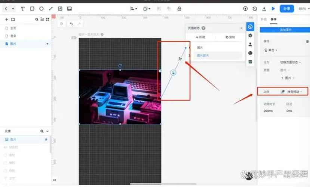This screenshot has height=187, width=310.
Task: Expand the 单击 event trigger dropdown
Action: pyautogui.click(x=271, y=50)
